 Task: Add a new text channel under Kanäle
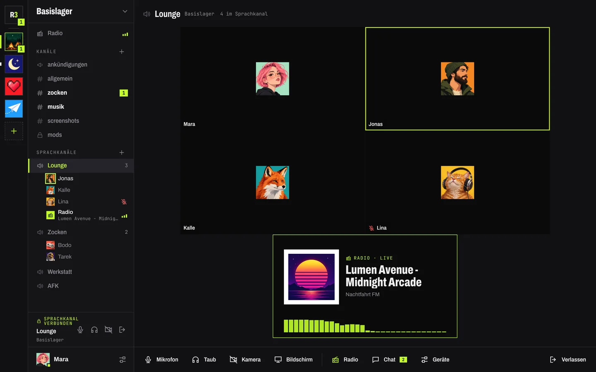[x=122, y=52]
